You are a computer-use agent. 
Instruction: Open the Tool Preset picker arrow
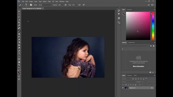click(22, 5)
